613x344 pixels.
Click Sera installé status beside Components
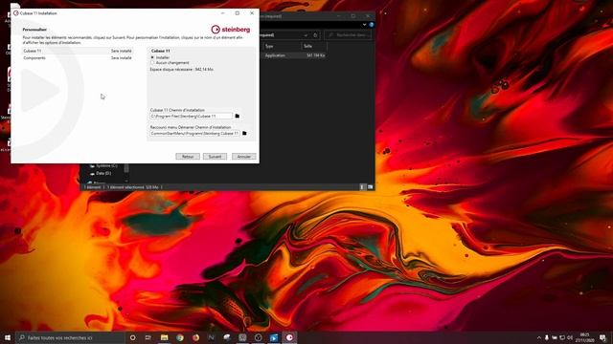pyautogui.click(x=122, y=57)
